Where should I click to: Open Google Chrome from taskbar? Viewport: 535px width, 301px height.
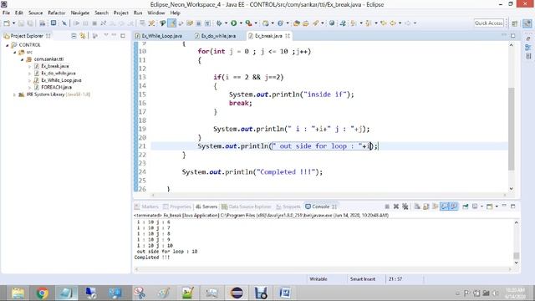[x=43, y=293]
